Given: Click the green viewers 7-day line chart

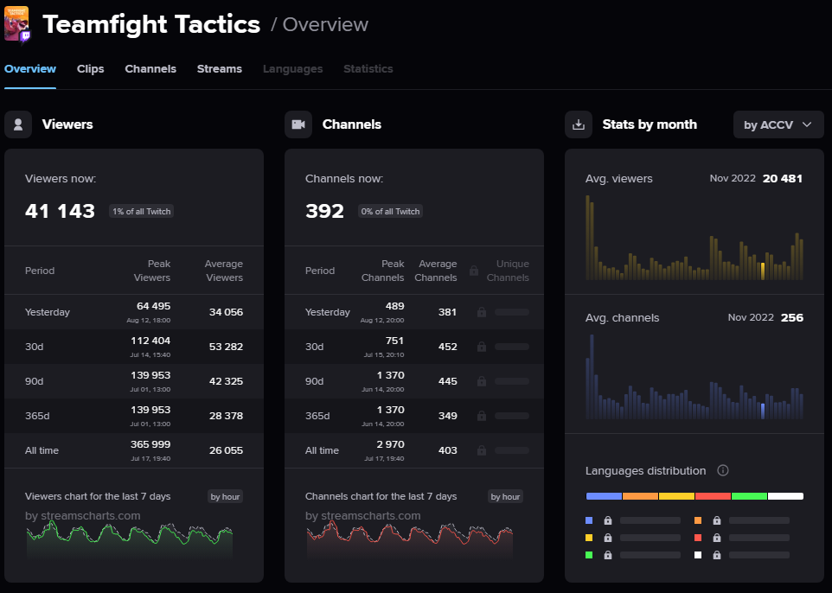Looking at the screenshot, I should [x=130, y=539].
